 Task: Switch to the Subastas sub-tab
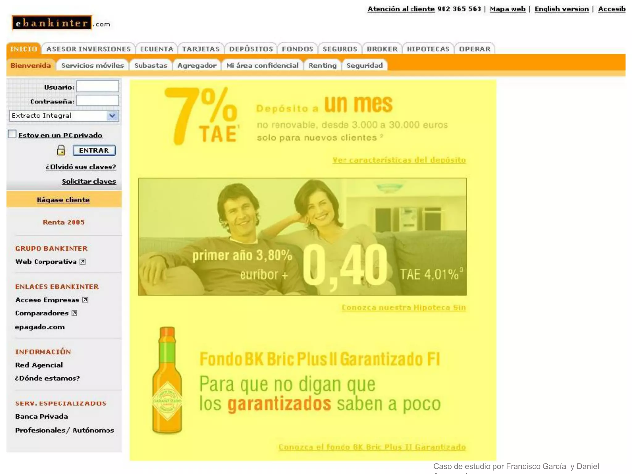pyautogui.click(x=151, y=65)
